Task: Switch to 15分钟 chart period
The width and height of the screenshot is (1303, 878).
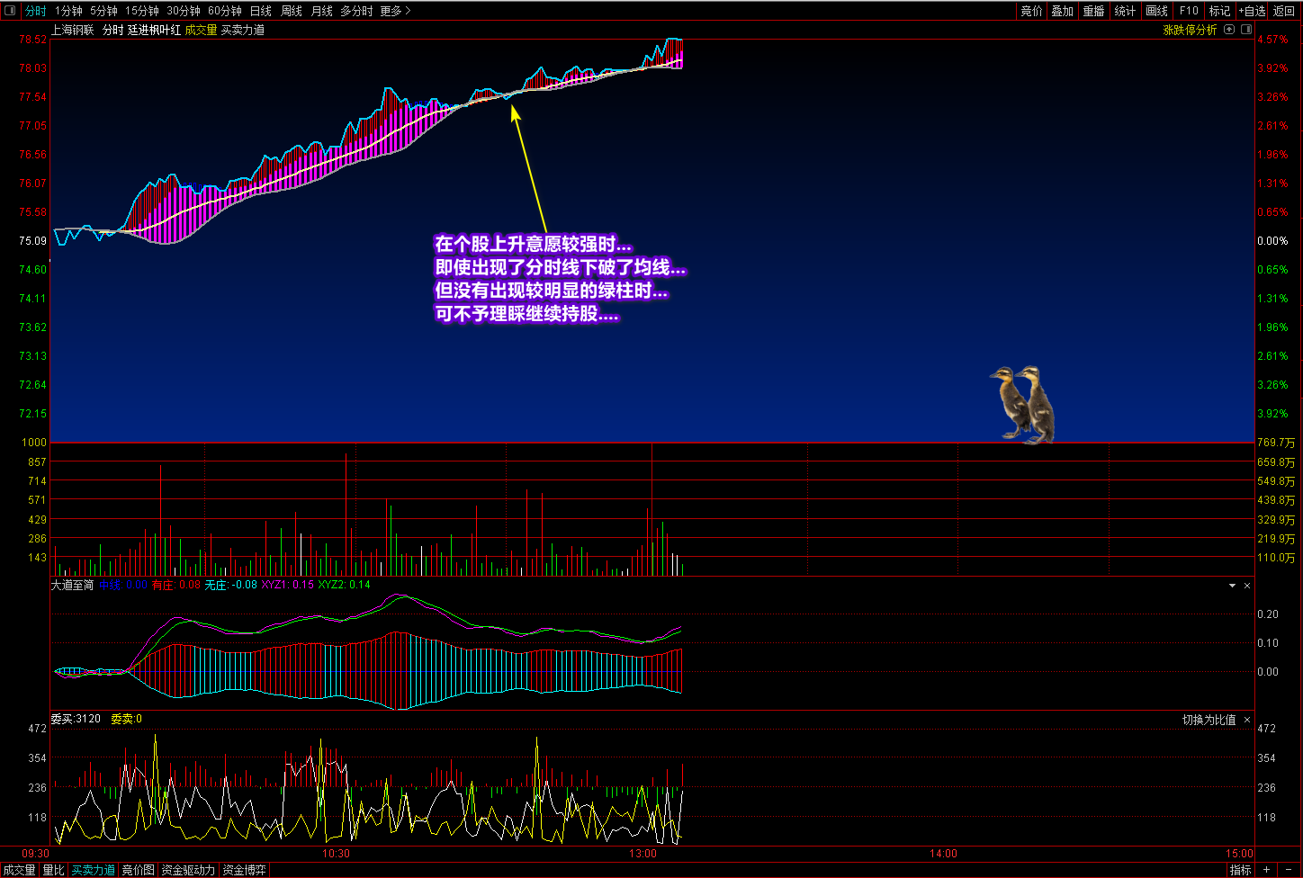Action: click(142, 11)
